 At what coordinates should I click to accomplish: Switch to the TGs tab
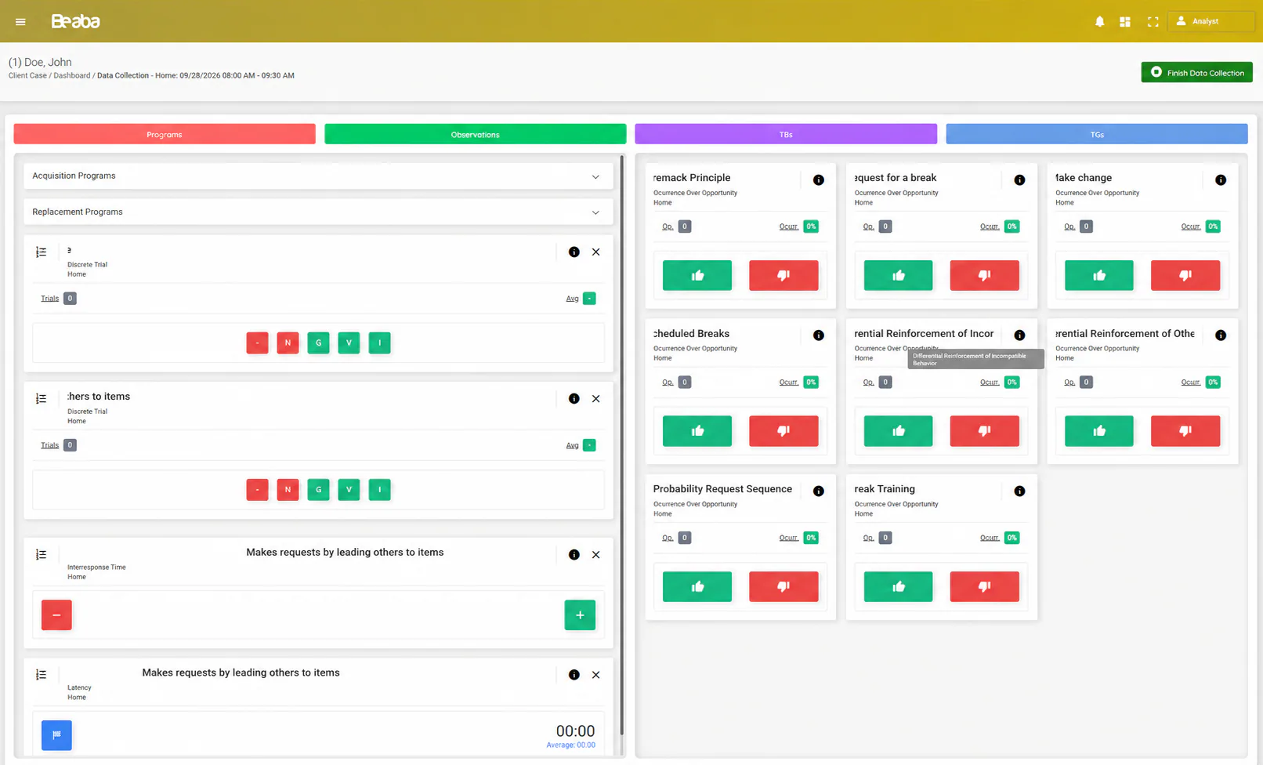[1097, 134]
